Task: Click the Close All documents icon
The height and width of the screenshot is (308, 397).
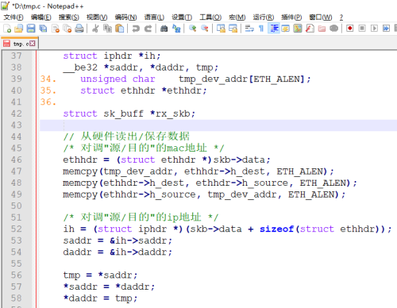Action: pos(67,29)
